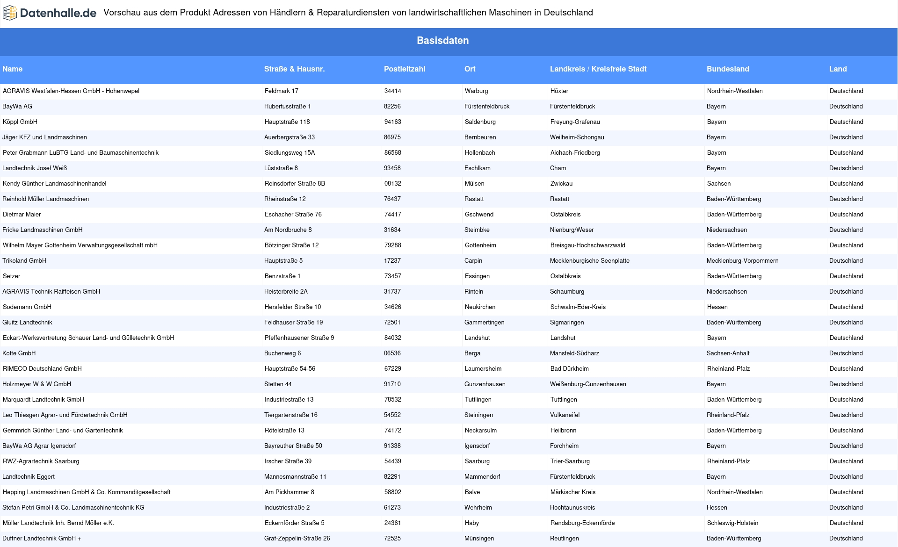Select the town Neckarsulm

(x=481, y=431)
